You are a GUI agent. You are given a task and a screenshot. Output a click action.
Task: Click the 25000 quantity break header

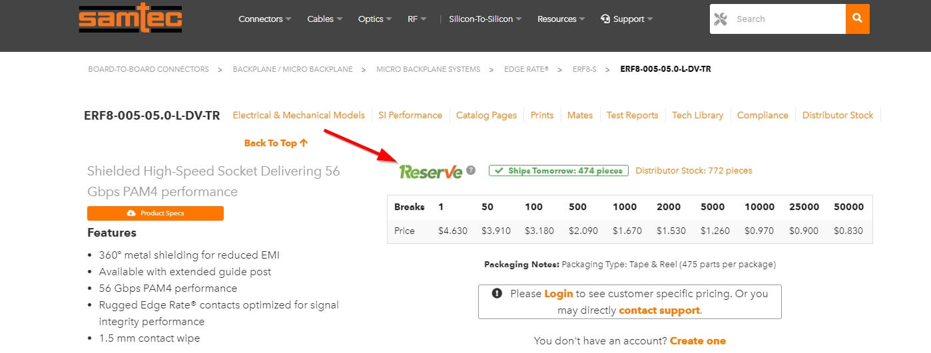[x=804, y=207]
